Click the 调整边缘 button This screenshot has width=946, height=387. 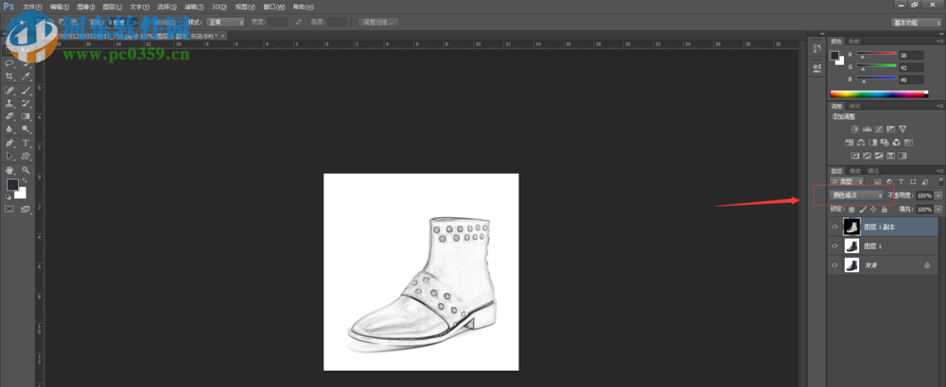(x=379, y=22)
